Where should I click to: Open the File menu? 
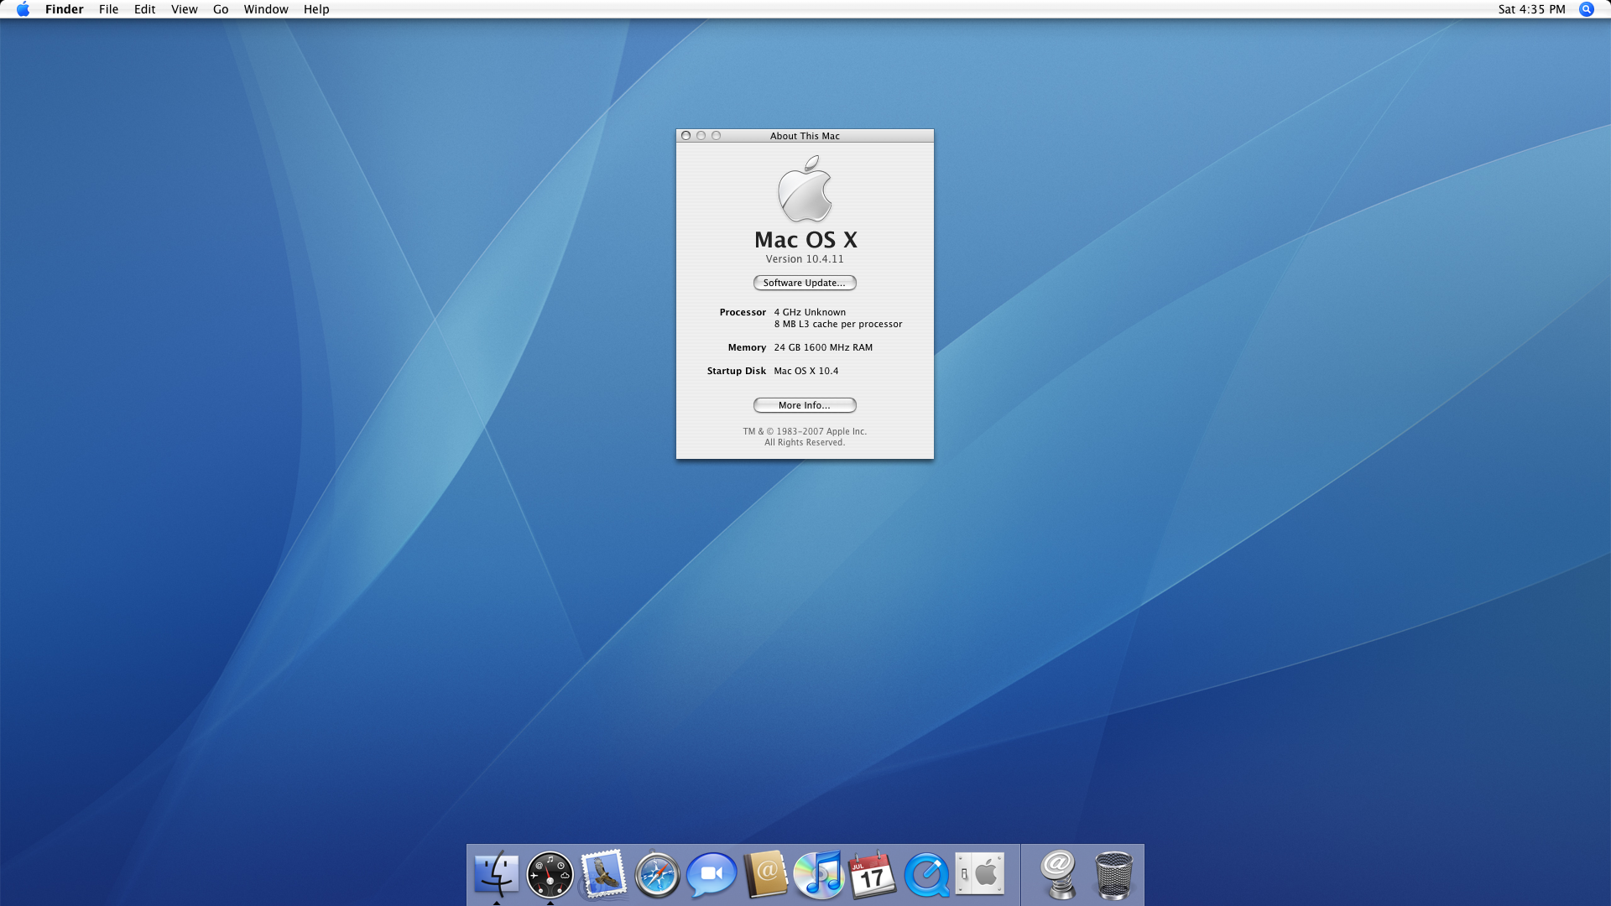point(108,9)
